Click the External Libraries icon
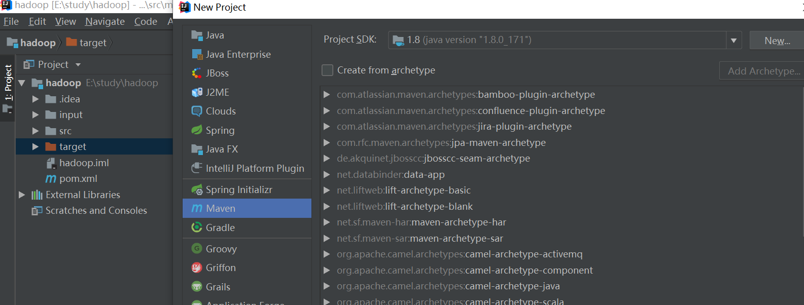The width and height of the screenshot is (804, 305). click(x=37, y=195)
